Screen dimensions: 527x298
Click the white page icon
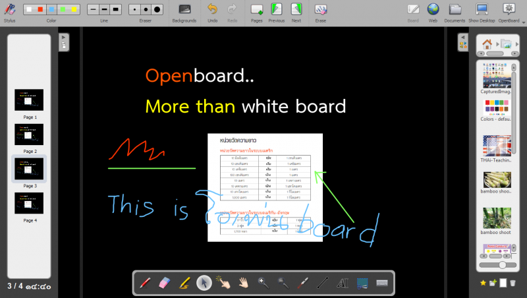point(503,283)
